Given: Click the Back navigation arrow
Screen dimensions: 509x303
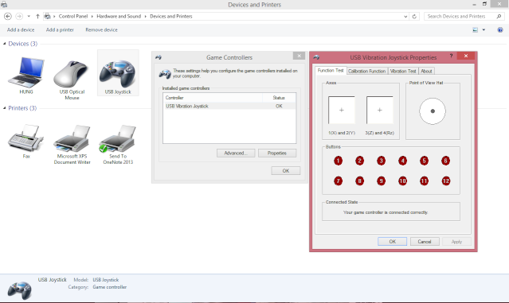Looking at the screenshot, I should [x=8, y=16].
